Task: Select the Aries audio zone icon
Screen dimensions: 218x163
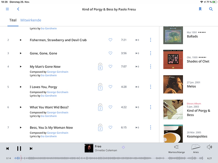Action: point(196,147)
